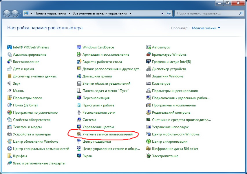
Task: Open the Защитник Windows link
Action: pyautogui.click(x=168, y=76)
